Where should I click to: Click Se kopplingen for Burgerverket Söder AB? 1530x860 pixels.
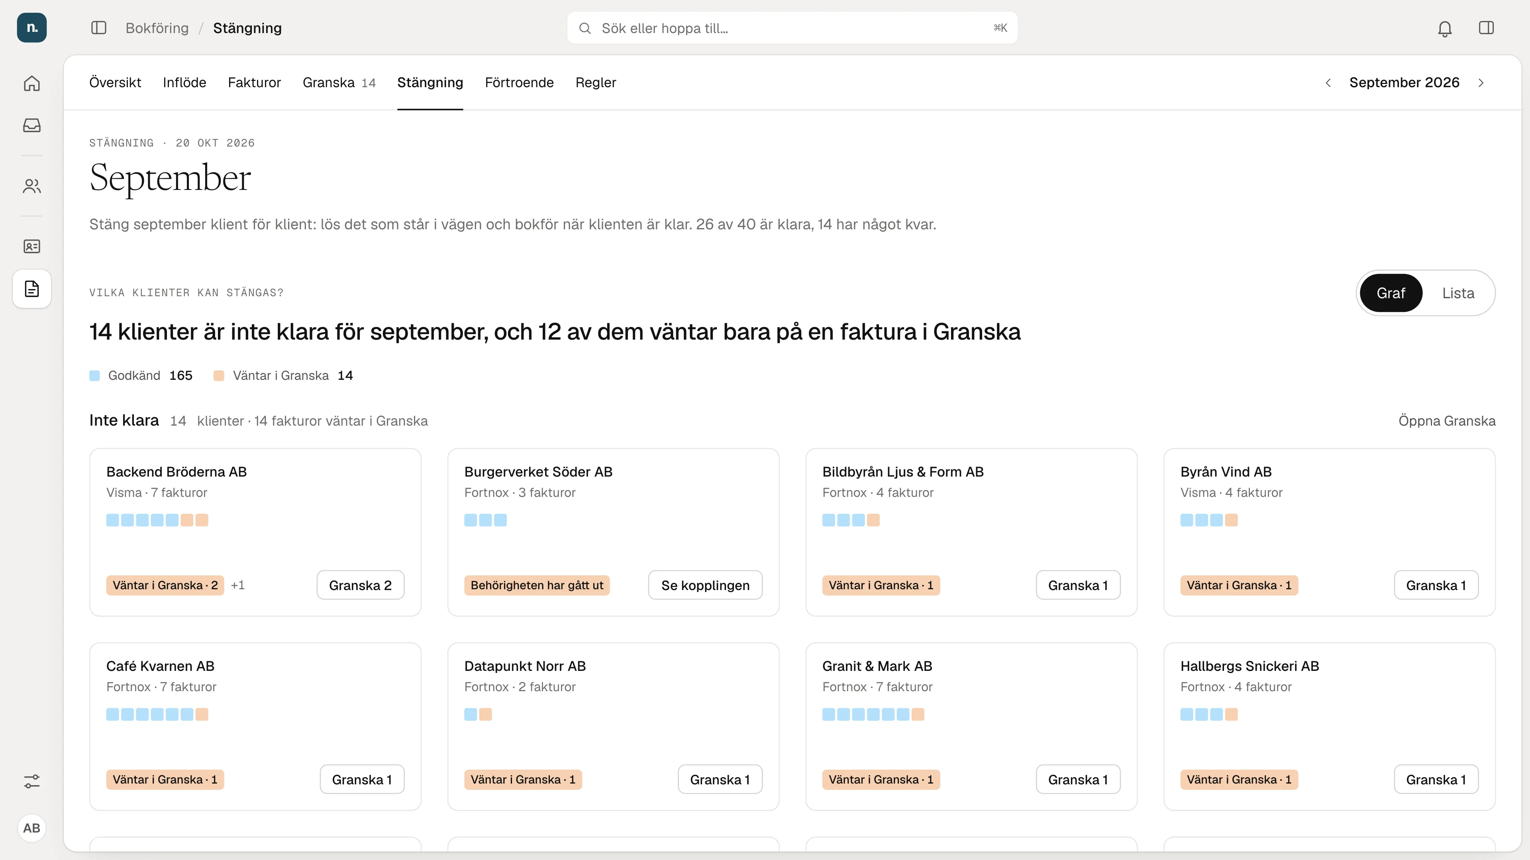pos(705,585)
